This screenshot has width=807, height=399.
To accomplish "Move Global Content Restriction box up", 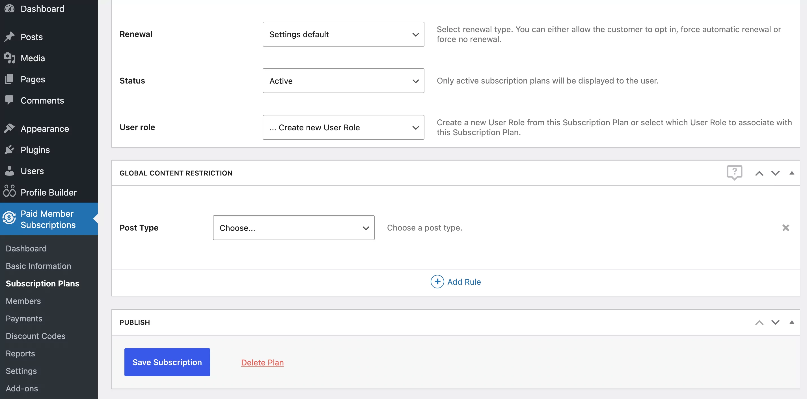I will tap(759, 173).
